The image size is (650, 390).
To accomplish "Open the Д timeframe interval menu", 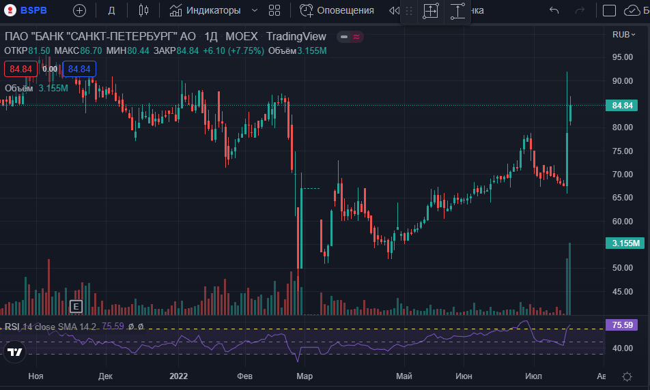I will pyautogui.click(x=111, y=10).
